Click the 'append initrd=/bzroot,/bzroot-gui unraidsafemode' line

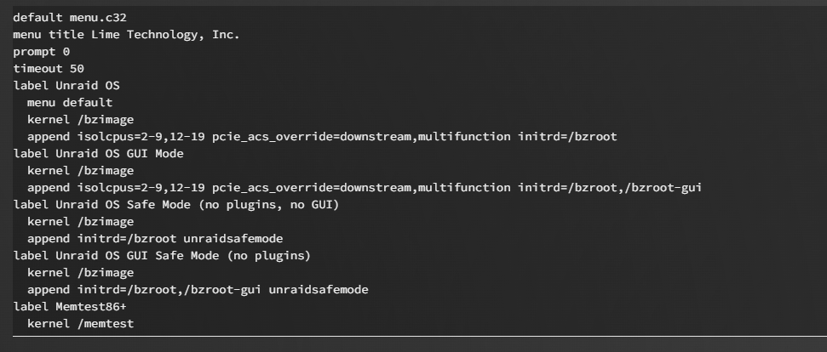pyautogui.click(x=198, y=290)
